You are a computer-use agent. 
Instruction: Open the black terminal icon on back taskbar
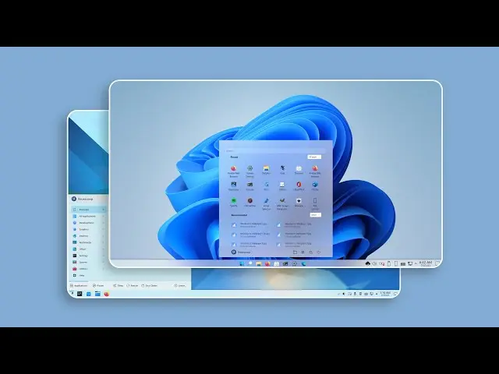coord(80,294)
